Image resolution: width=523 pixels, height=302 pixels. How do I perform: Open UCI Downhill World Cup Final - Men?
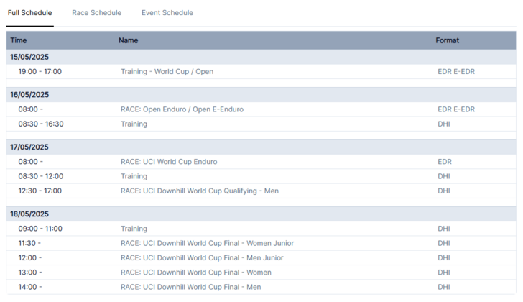click(x=191, y=287)
